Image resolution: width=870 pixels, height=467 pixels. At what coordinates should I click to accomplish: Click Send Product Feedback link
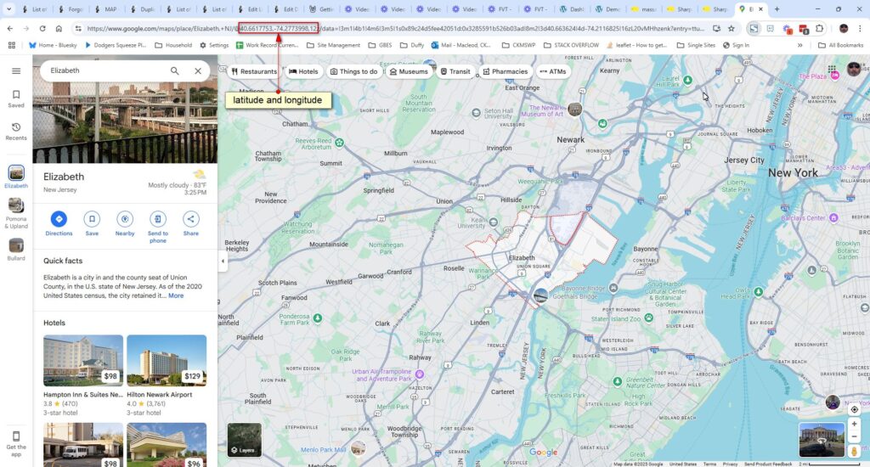click(768, 464)
